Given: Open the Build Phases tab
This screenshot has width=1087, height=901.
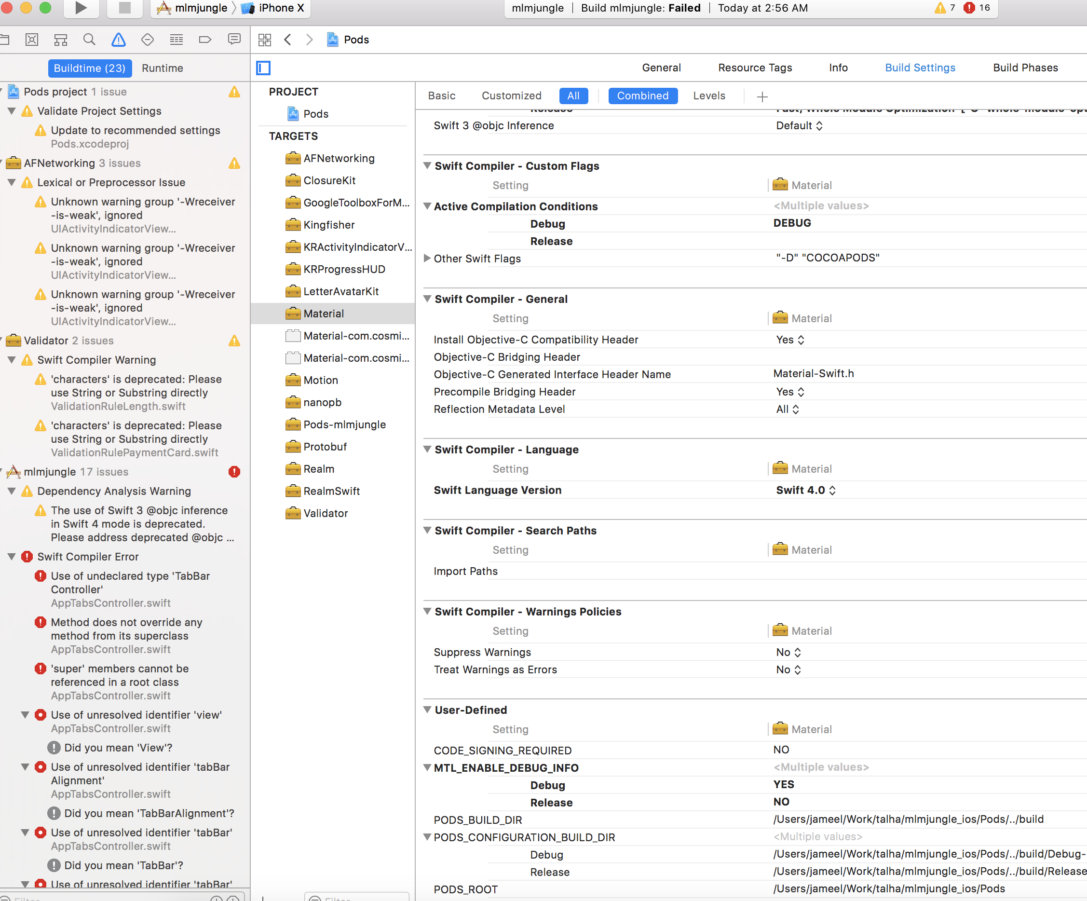Looking at the screenshot, I should pyautogui.click(x=1025, y=68).
